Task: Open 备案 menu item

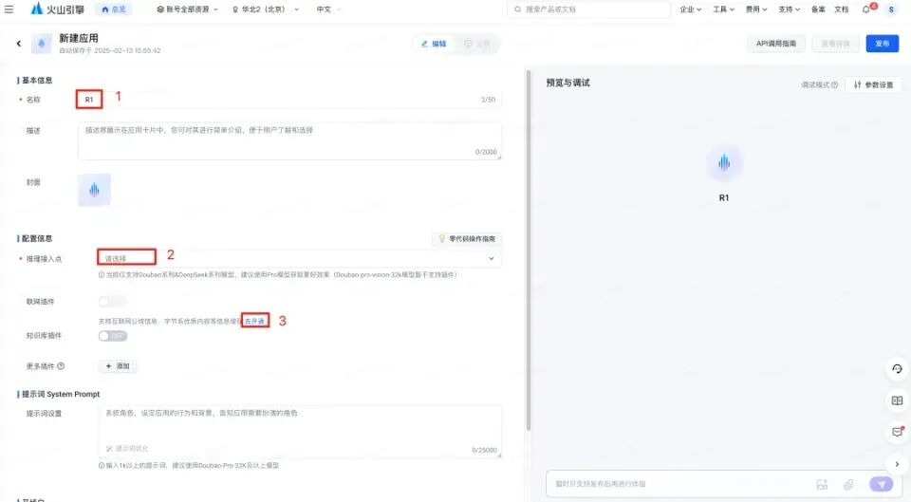Action: click(818, 9)
